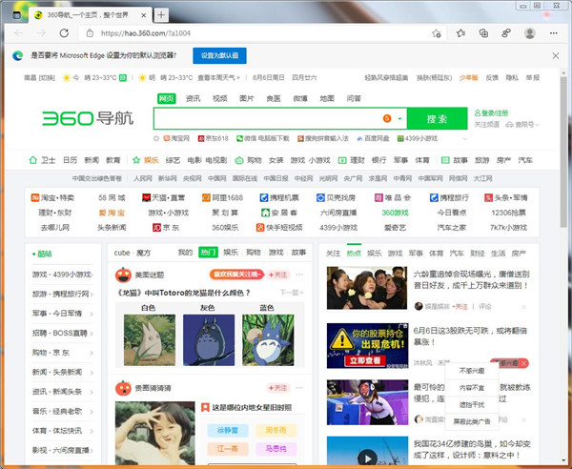Expand the search box dropdown arrow
The height and width of the screenshot is (469, 572).
pos(398,119)
